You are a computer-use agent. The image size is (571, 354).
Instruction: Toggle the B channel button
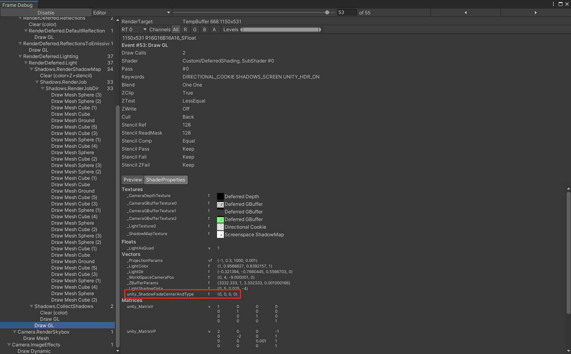(x=205, y=30)
